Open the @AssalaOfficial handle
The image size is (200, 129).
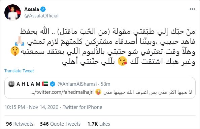(41, 16)
